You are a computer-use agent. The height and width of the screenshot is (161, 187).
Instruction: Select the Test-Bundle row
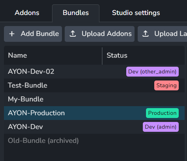(x=94, y=85)
